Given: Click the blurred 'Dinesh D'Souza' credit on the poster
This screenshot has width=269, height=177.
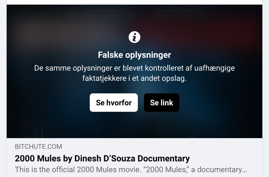Looking at the screenshot, I should click(x=178, y=16).
